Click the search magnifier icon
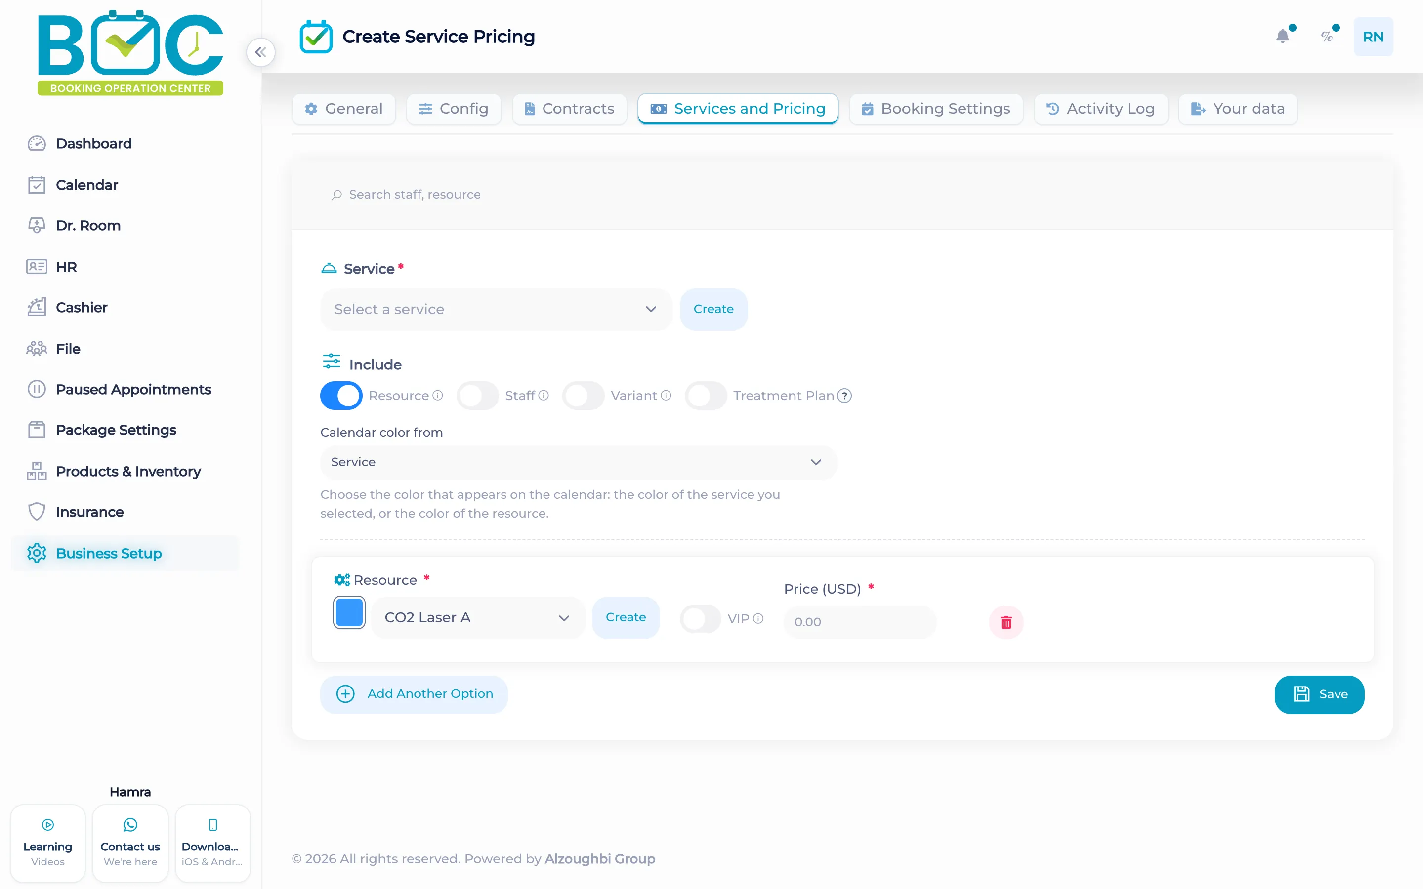The width and height of the screenshot is (1423, 889). click(336, 195)
